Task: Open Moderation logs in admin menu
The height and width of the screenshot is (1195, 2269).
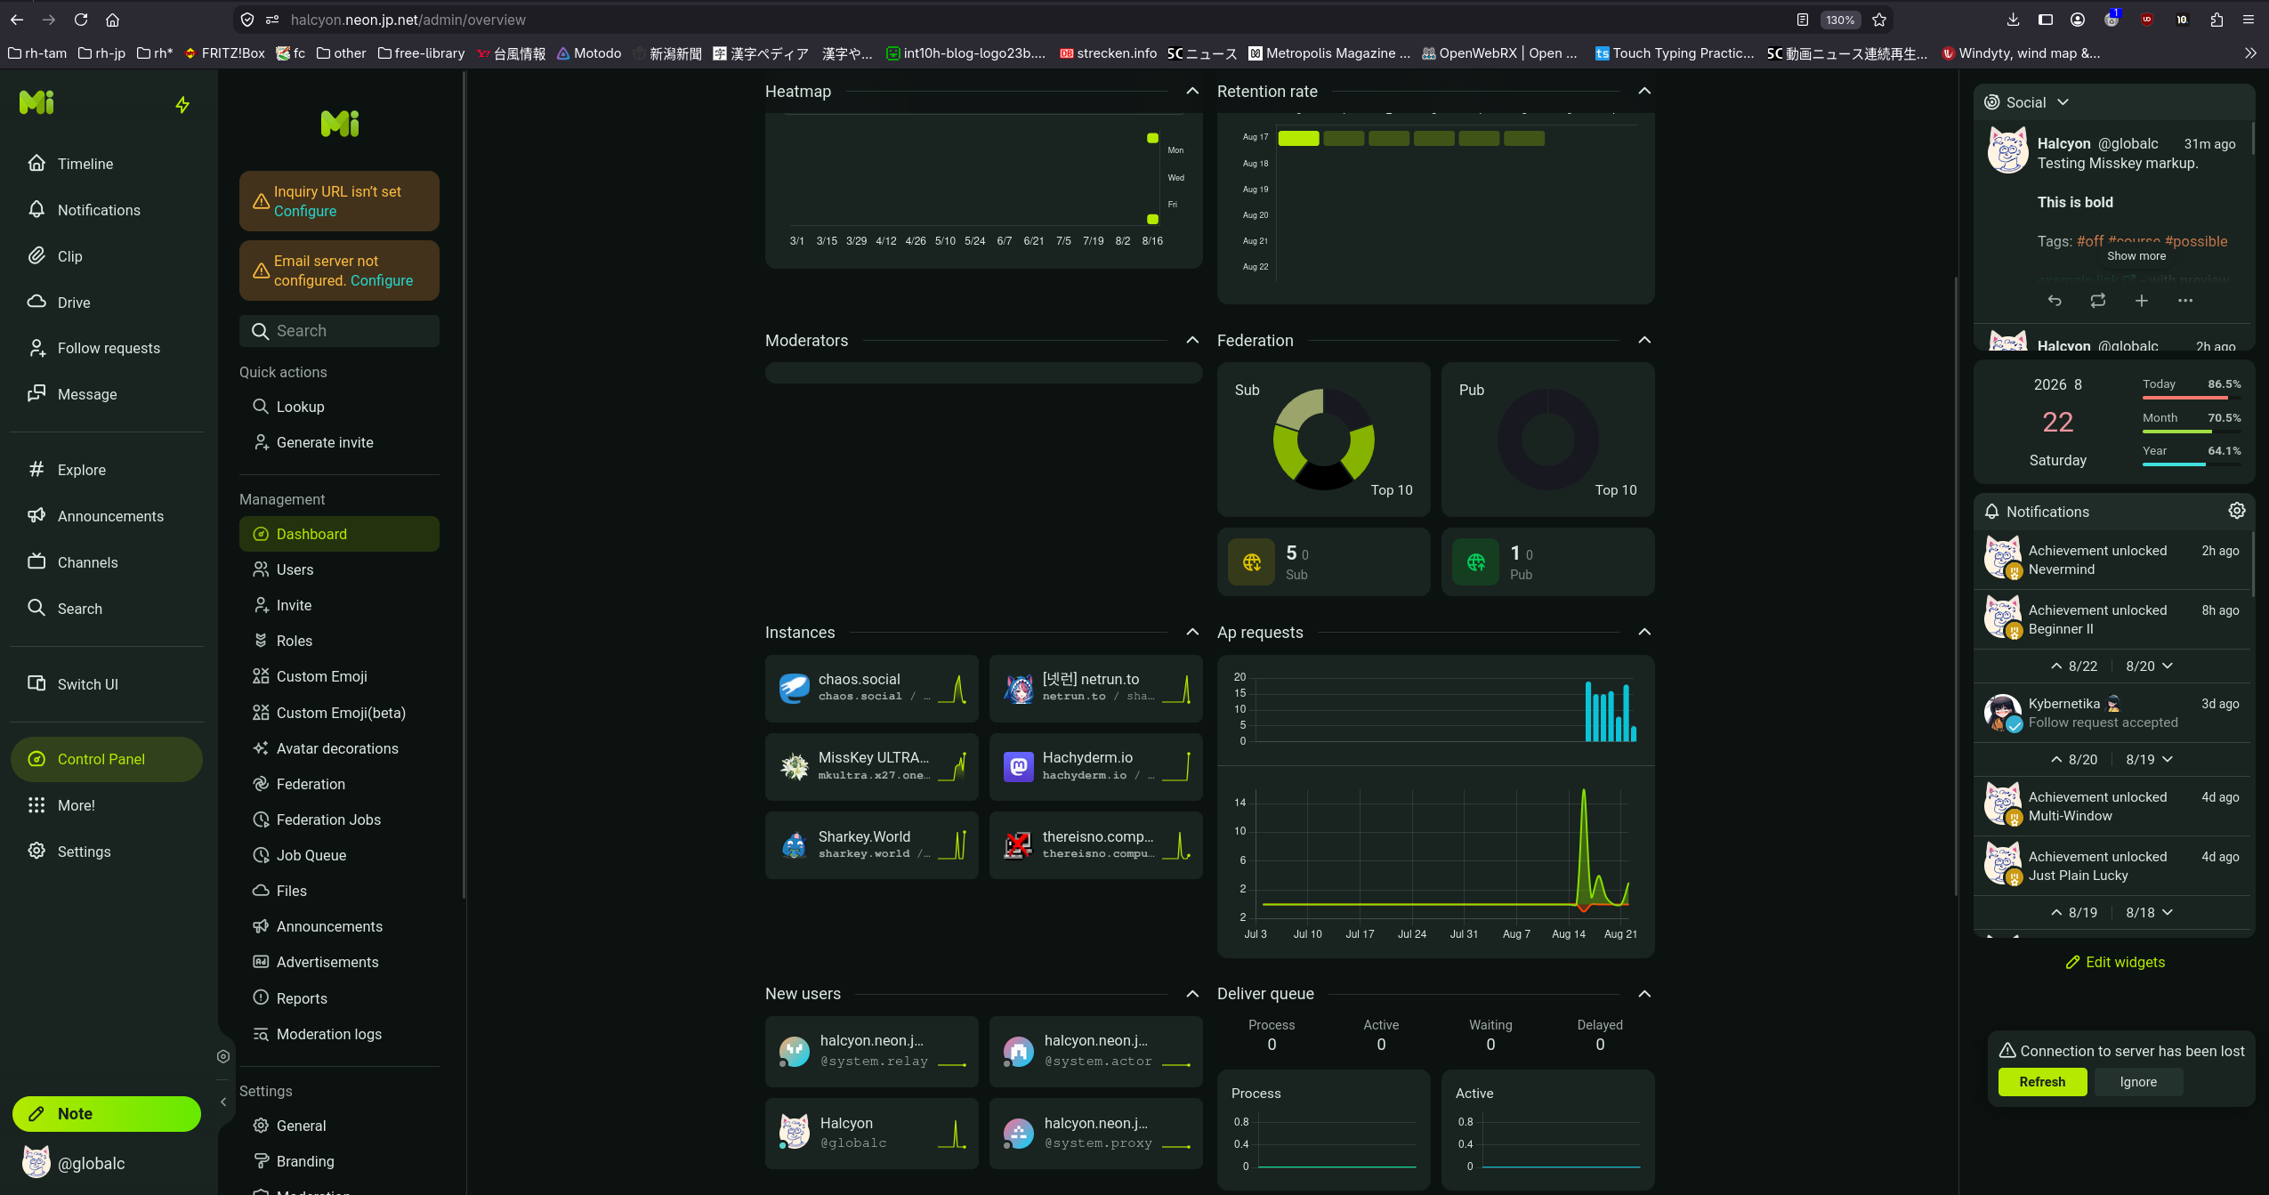Action: tap(339, 1034)
